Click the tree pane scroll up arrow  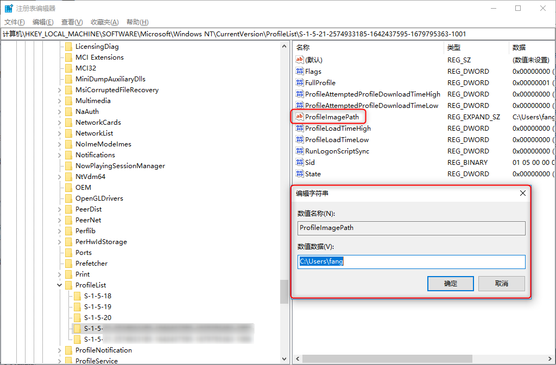click(285, 47)
